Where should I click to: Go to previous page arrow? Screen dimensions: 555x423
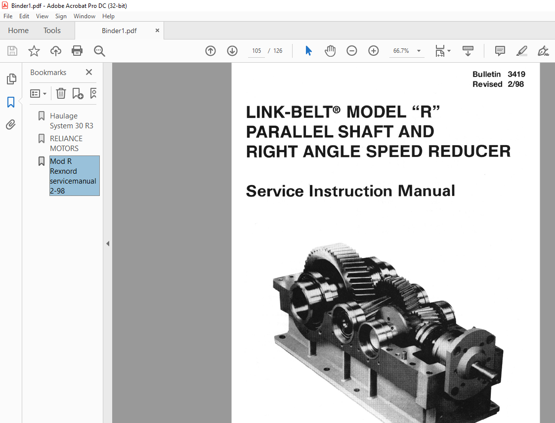point(211,51)
